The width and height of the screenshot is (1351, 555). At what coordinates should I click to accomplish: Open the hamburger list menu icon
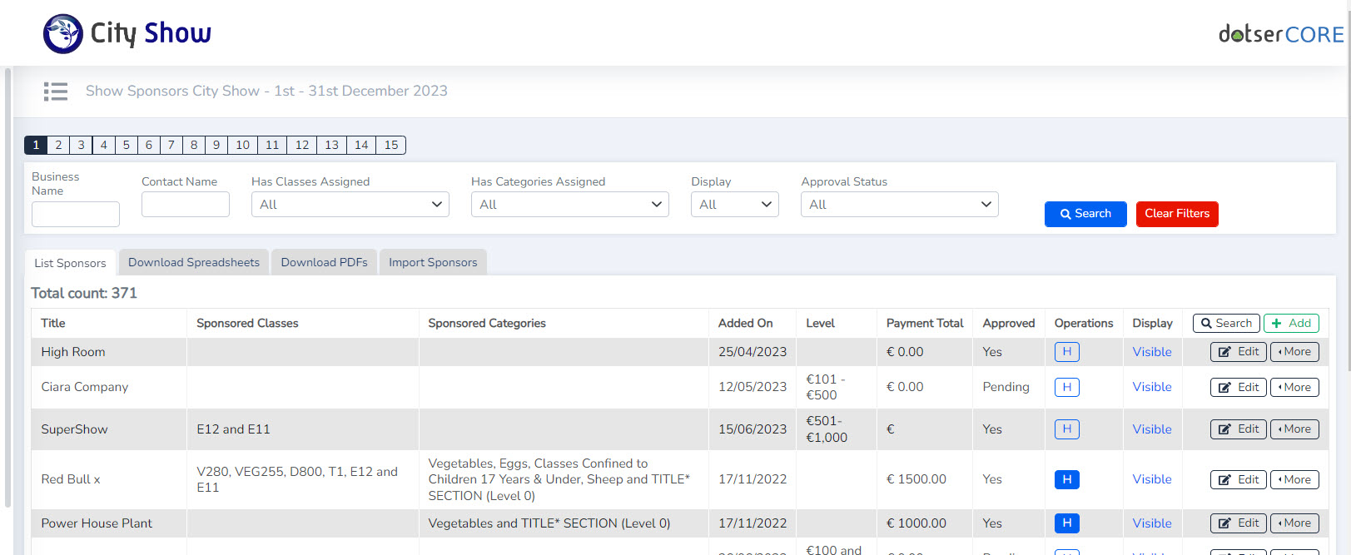click(56, 92)
